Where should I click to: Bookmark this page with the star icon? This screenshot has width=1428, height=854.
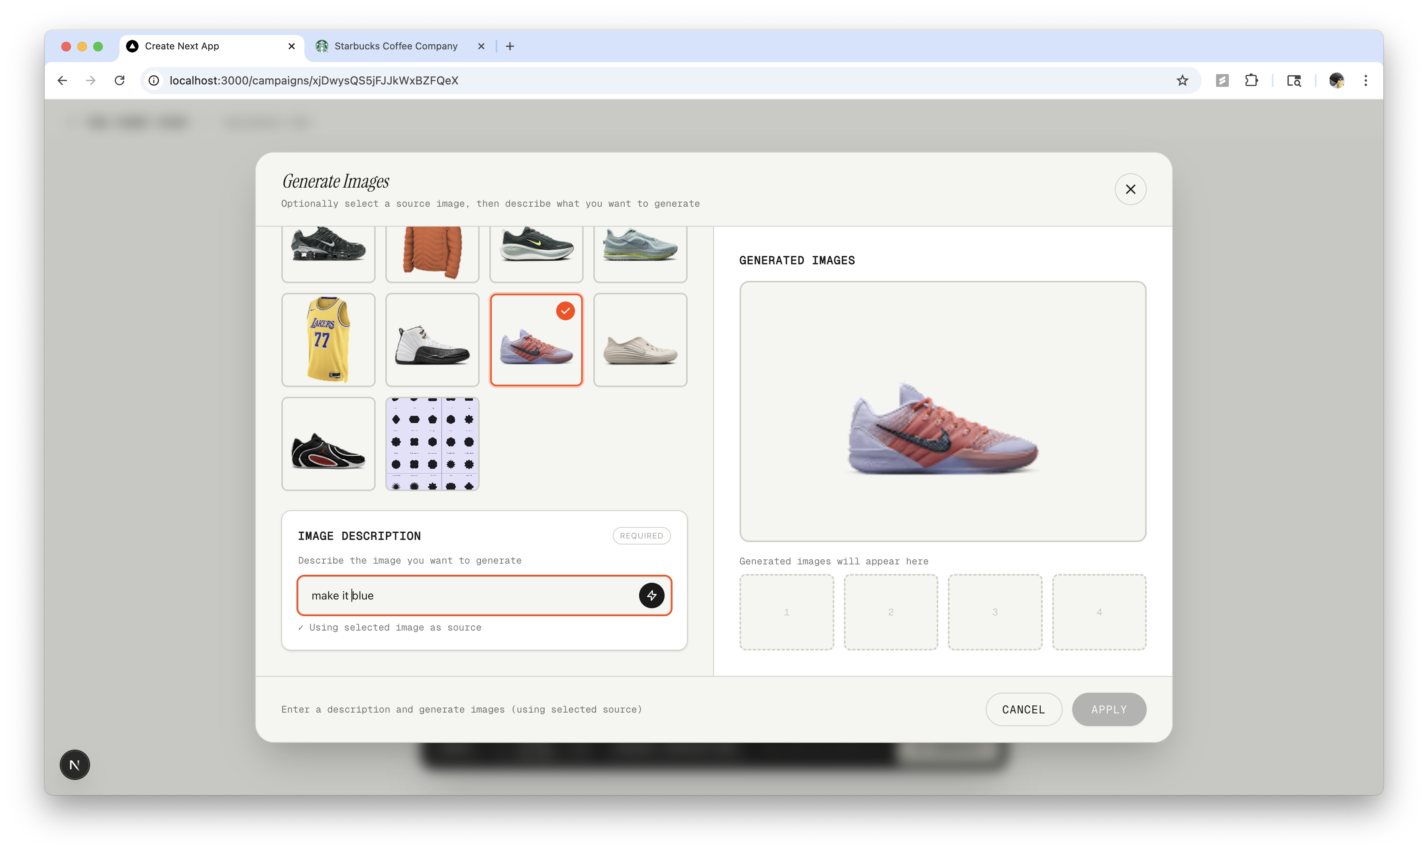[x=1182, y=80]
